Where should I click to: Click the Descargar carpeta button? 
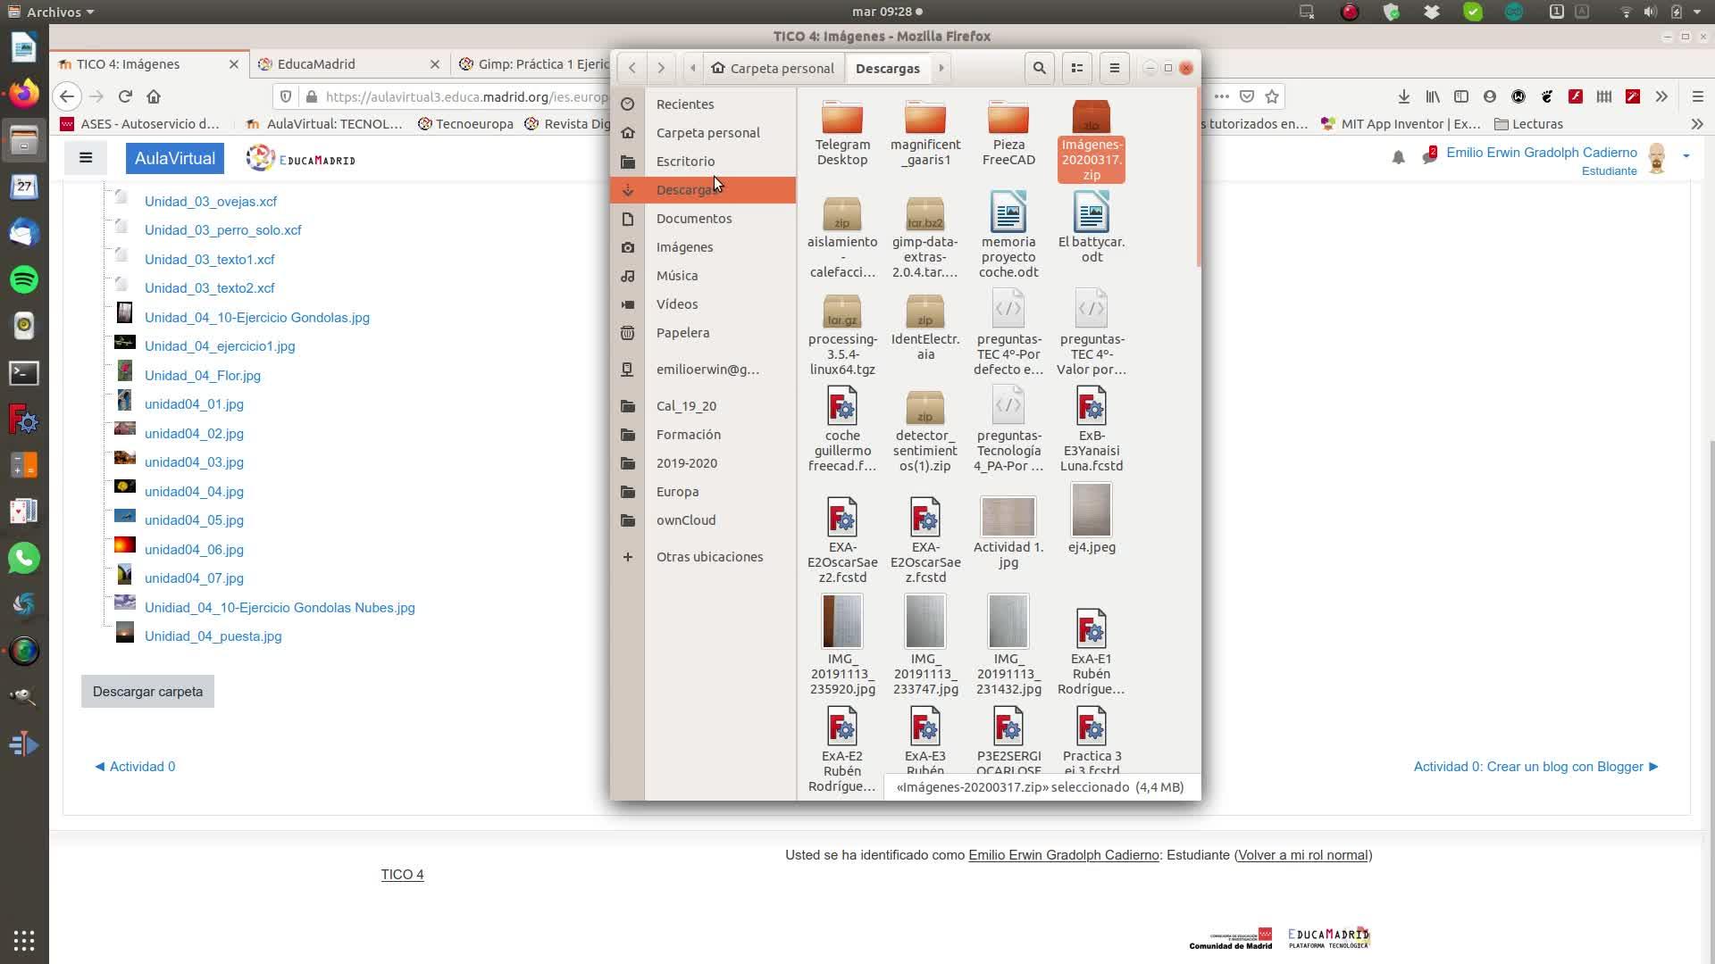coord(147,692)
